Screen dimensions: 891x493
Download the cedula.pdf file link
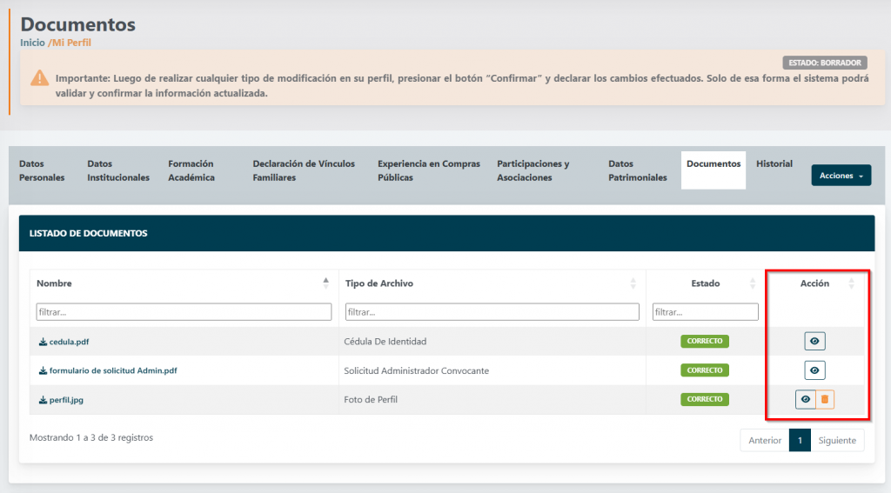(x=64, y=342)
